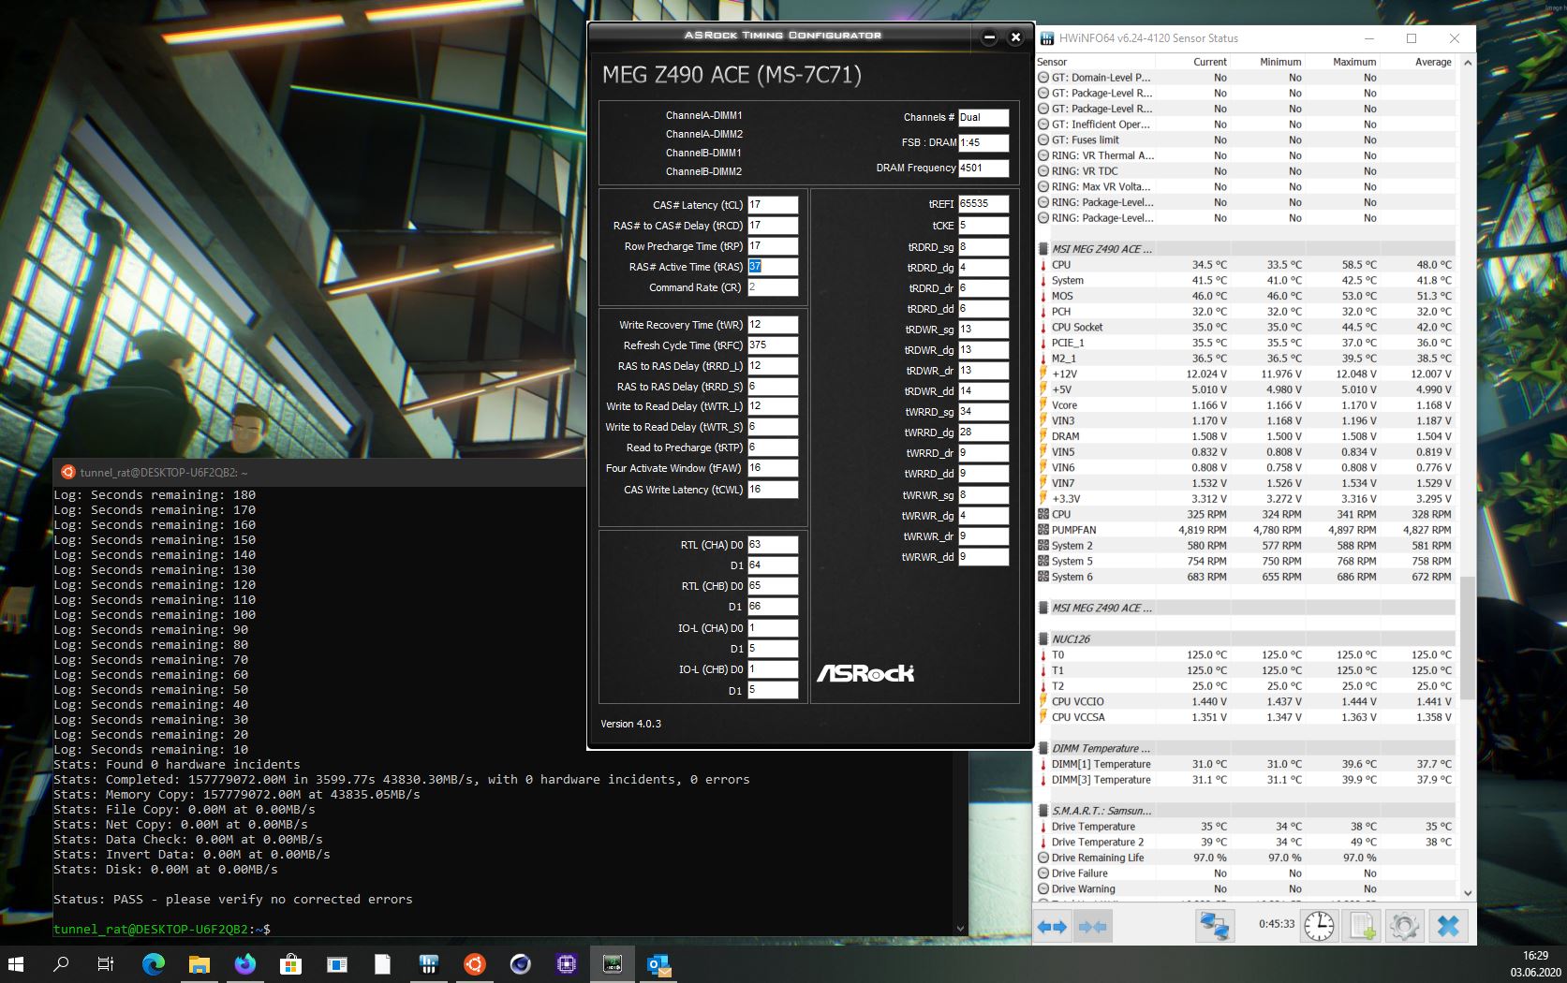1567x983 pixels.
Task: Click the Current column header in HWiNFO
Action: click(1194, 62)
